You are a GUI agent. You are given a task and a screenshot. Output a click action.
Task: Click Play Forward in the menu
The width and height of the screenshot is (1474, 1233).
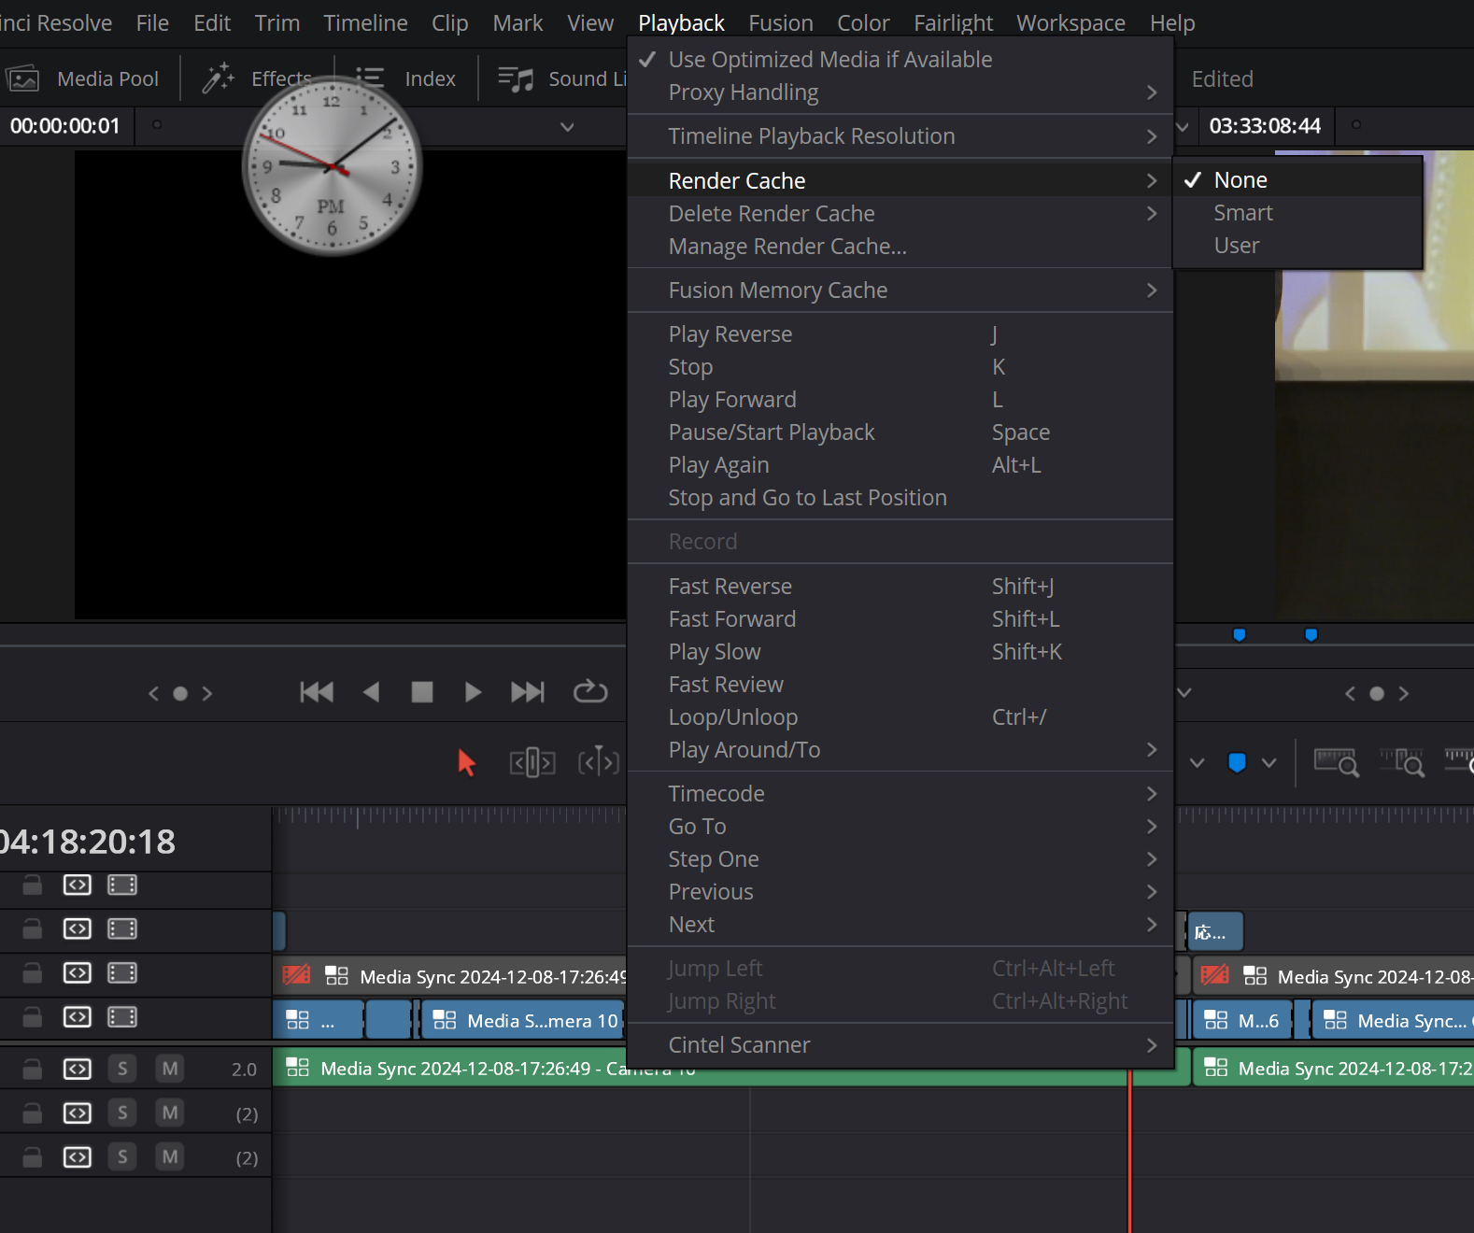(732, 400)
